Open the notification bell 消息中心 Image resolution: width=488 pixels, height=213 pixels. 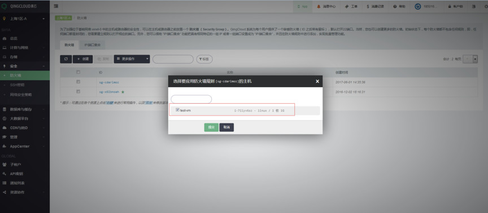coord(326,6)
